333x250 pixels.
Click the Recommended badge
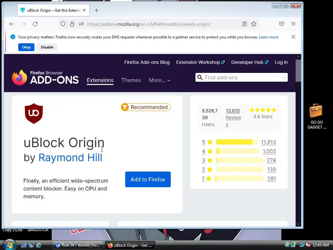coord(146,107)
